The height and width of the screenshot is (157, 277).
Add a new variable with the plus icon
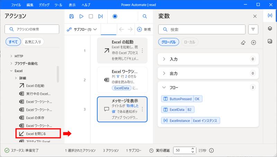tap(253, 42)
